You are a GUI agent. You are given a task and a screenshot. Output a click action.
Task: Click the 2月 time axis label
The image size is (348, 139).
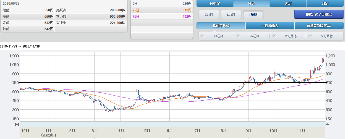coord(72,130)
